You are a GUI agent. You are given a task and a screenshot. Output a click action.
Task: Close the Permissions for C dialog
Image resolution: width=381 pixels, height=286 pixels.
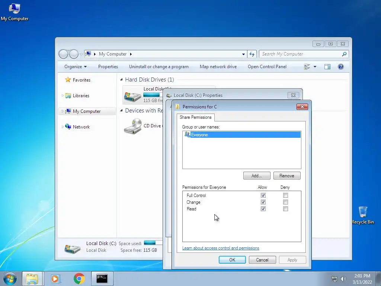(302, 107)
